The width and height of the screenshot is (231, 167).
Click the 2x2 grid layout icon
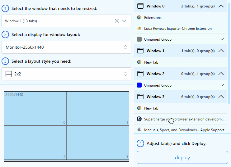[x=9, y=74]
